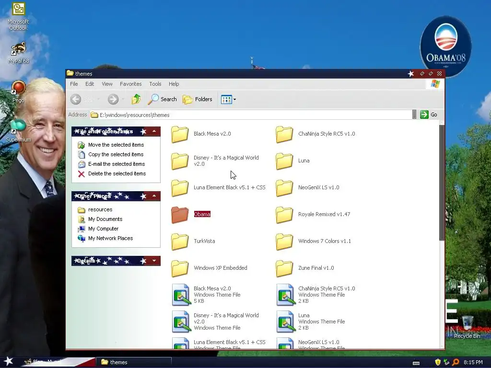Click the address bar path field
This screenshot has width=491, height=368.
pyautogui.click(x=251, y=115)
